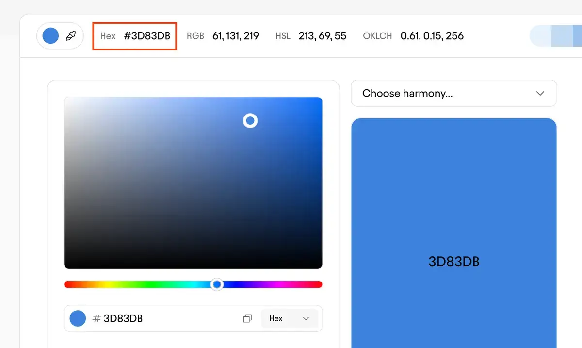Open the Hex format selector dropdown
Image resolution: width=582 pixels, height=348 pixels.
289,318
